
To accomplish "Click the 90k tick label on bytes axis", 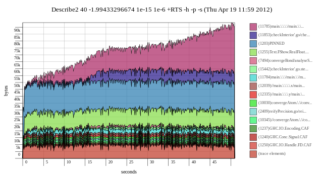I will 17,30.
